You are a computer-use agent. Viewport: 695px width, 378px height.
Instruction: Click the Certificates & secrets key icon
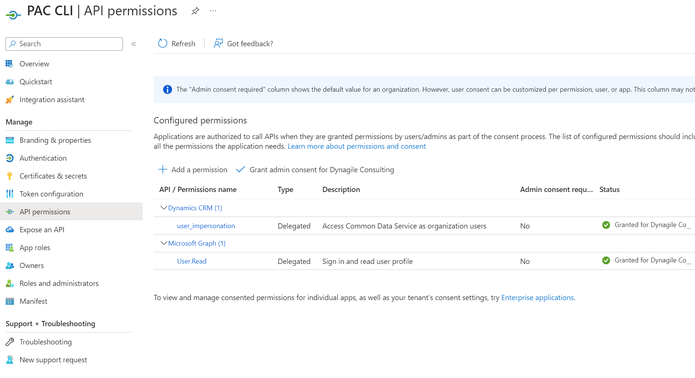(x=10, y=176)
